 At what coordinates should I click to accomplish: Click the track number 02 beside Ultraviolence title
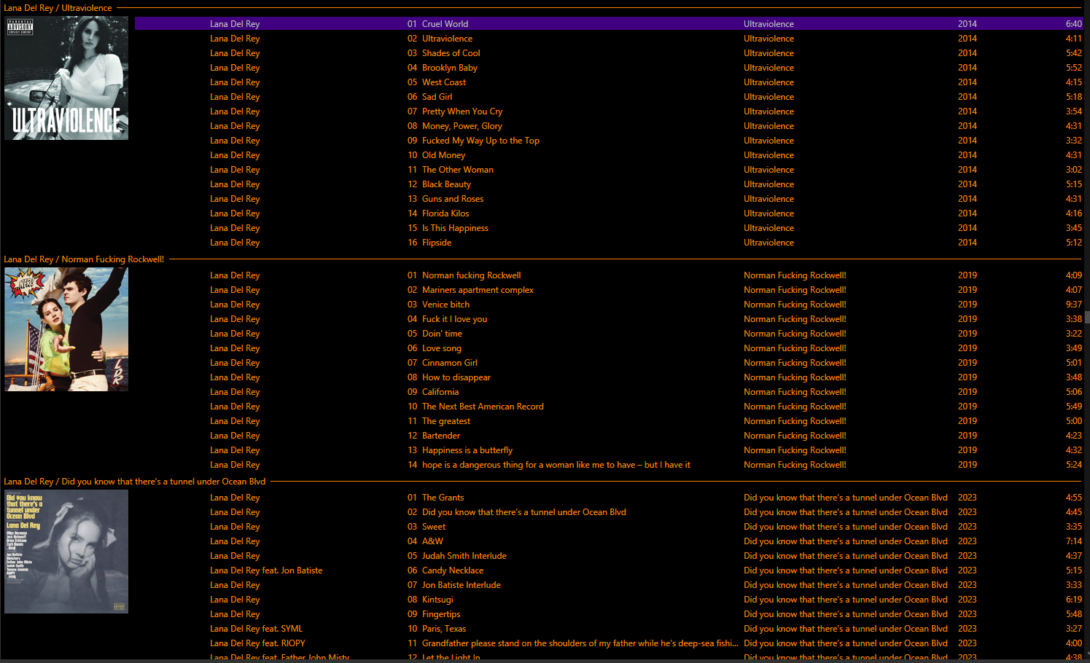pos(412,39)
